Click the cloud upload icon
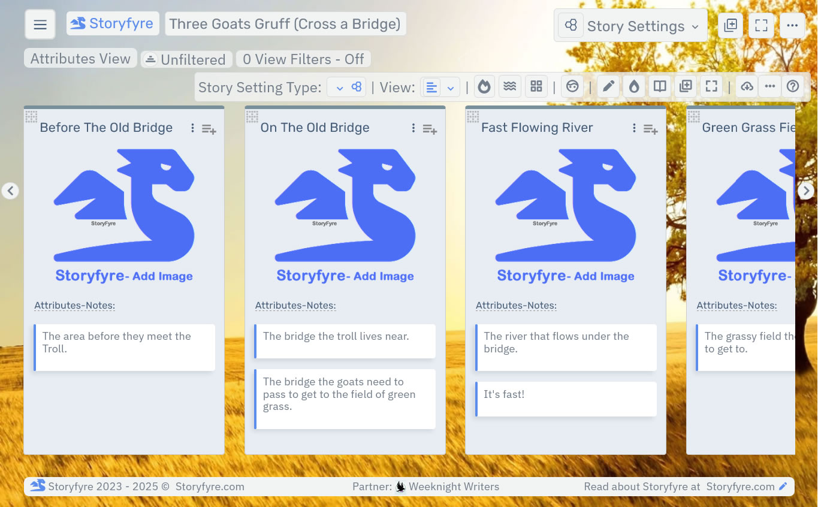This screenshot has height=507, width=818. coord(747,86)
